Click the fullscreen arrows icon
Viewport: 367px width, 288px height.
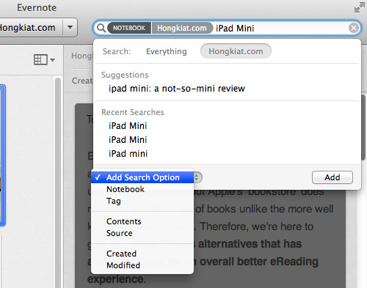tap(359, 7)
